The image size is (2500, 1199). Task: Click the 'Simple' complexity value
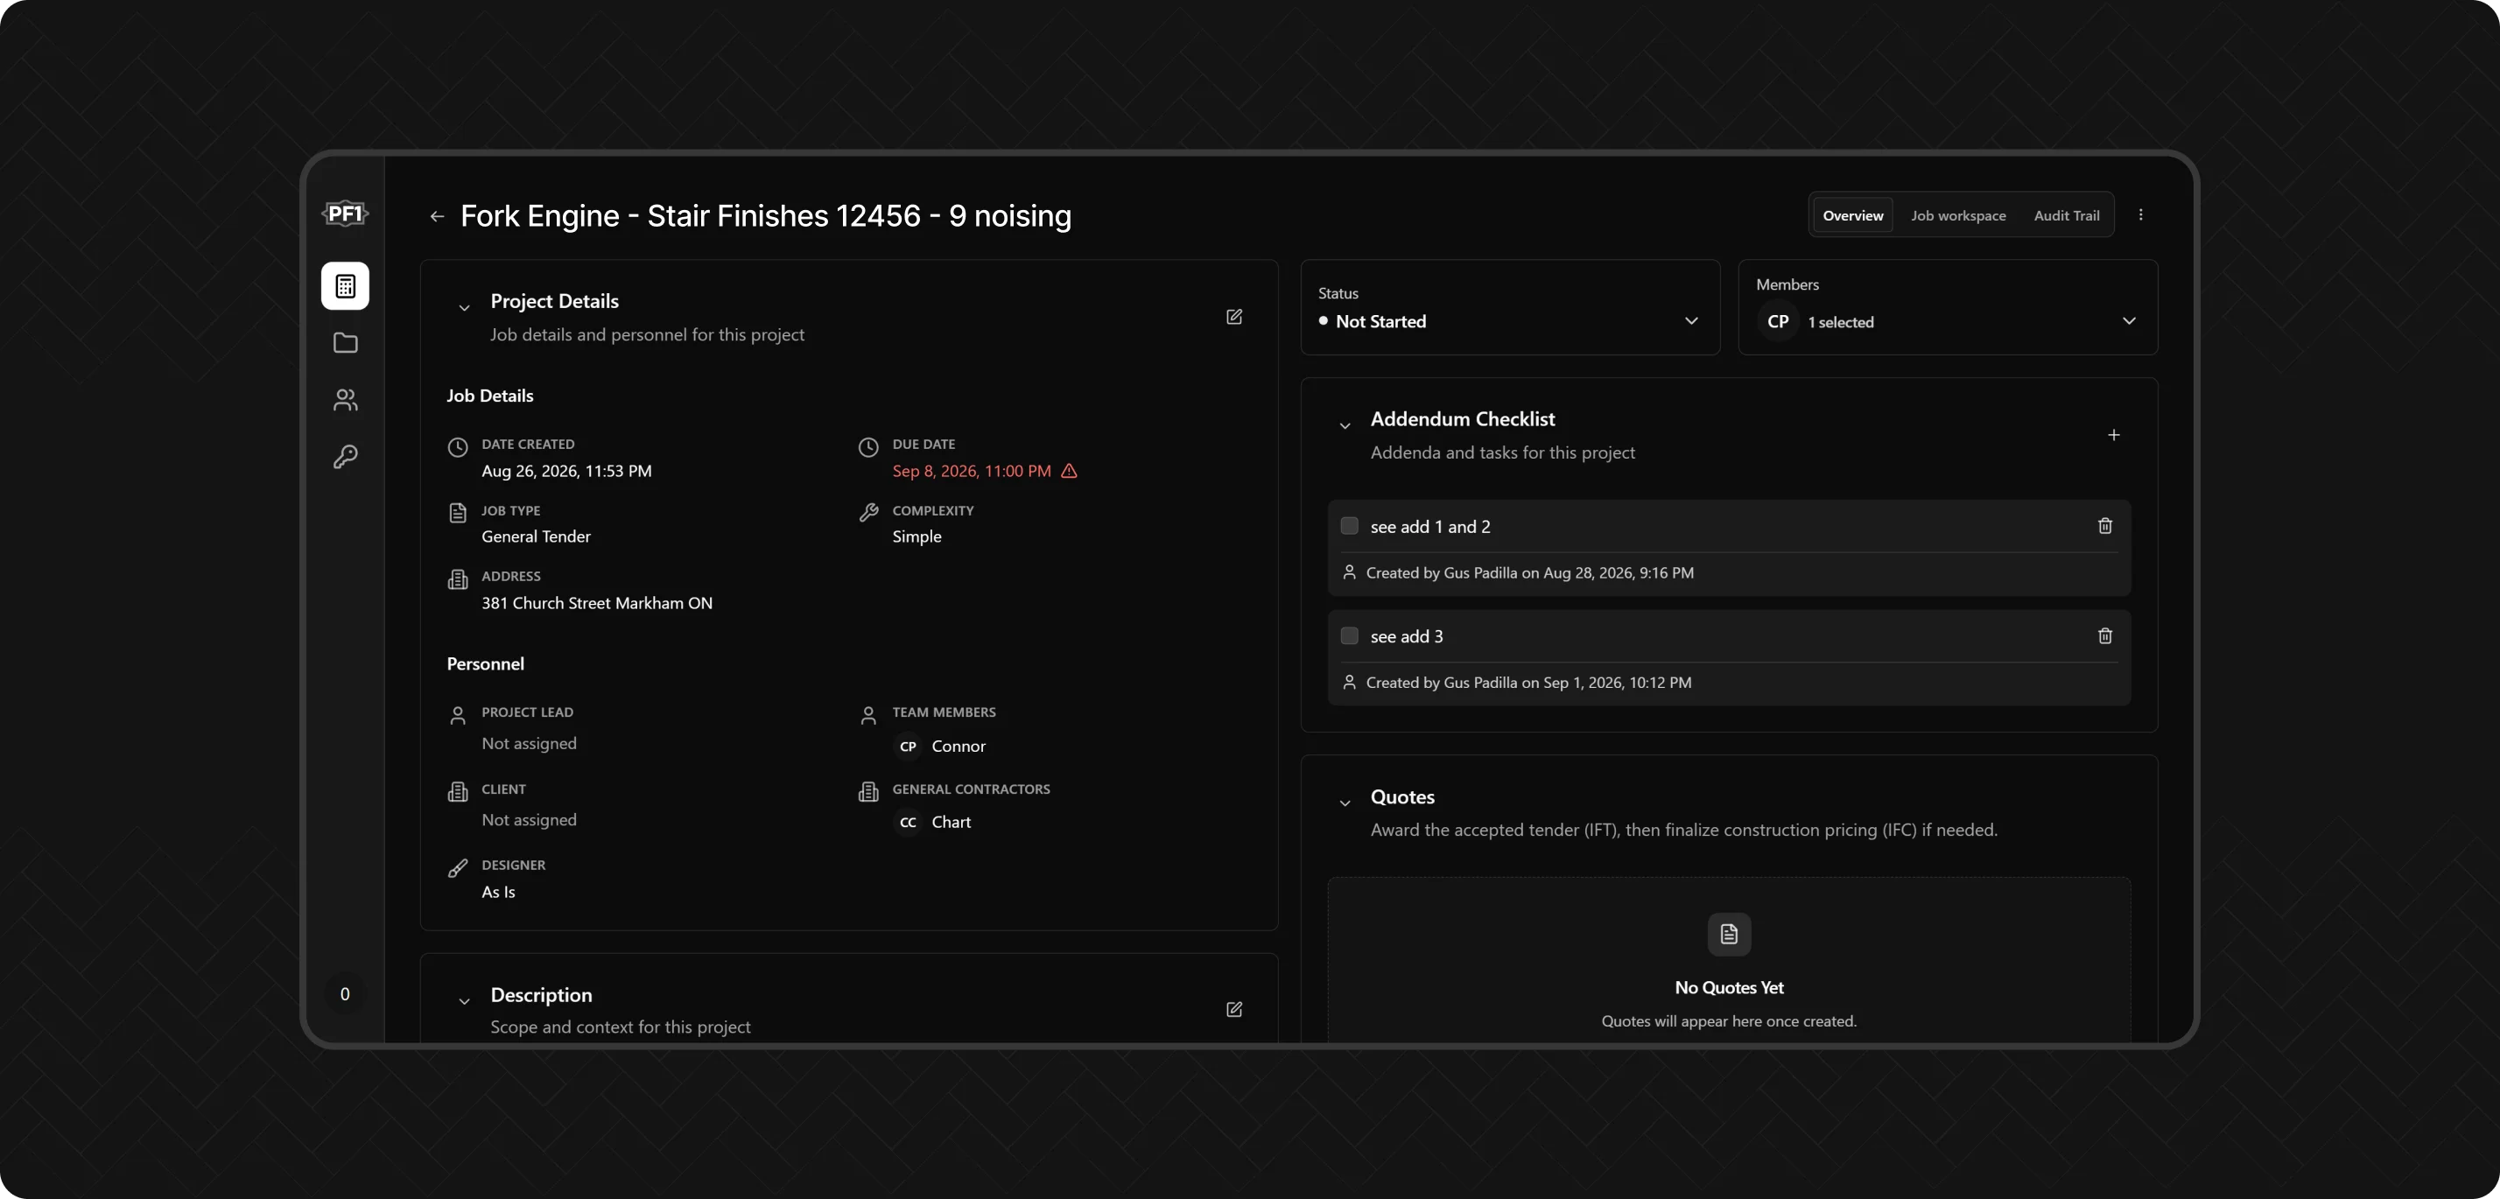pyautogui.click(x=916, y=536)
